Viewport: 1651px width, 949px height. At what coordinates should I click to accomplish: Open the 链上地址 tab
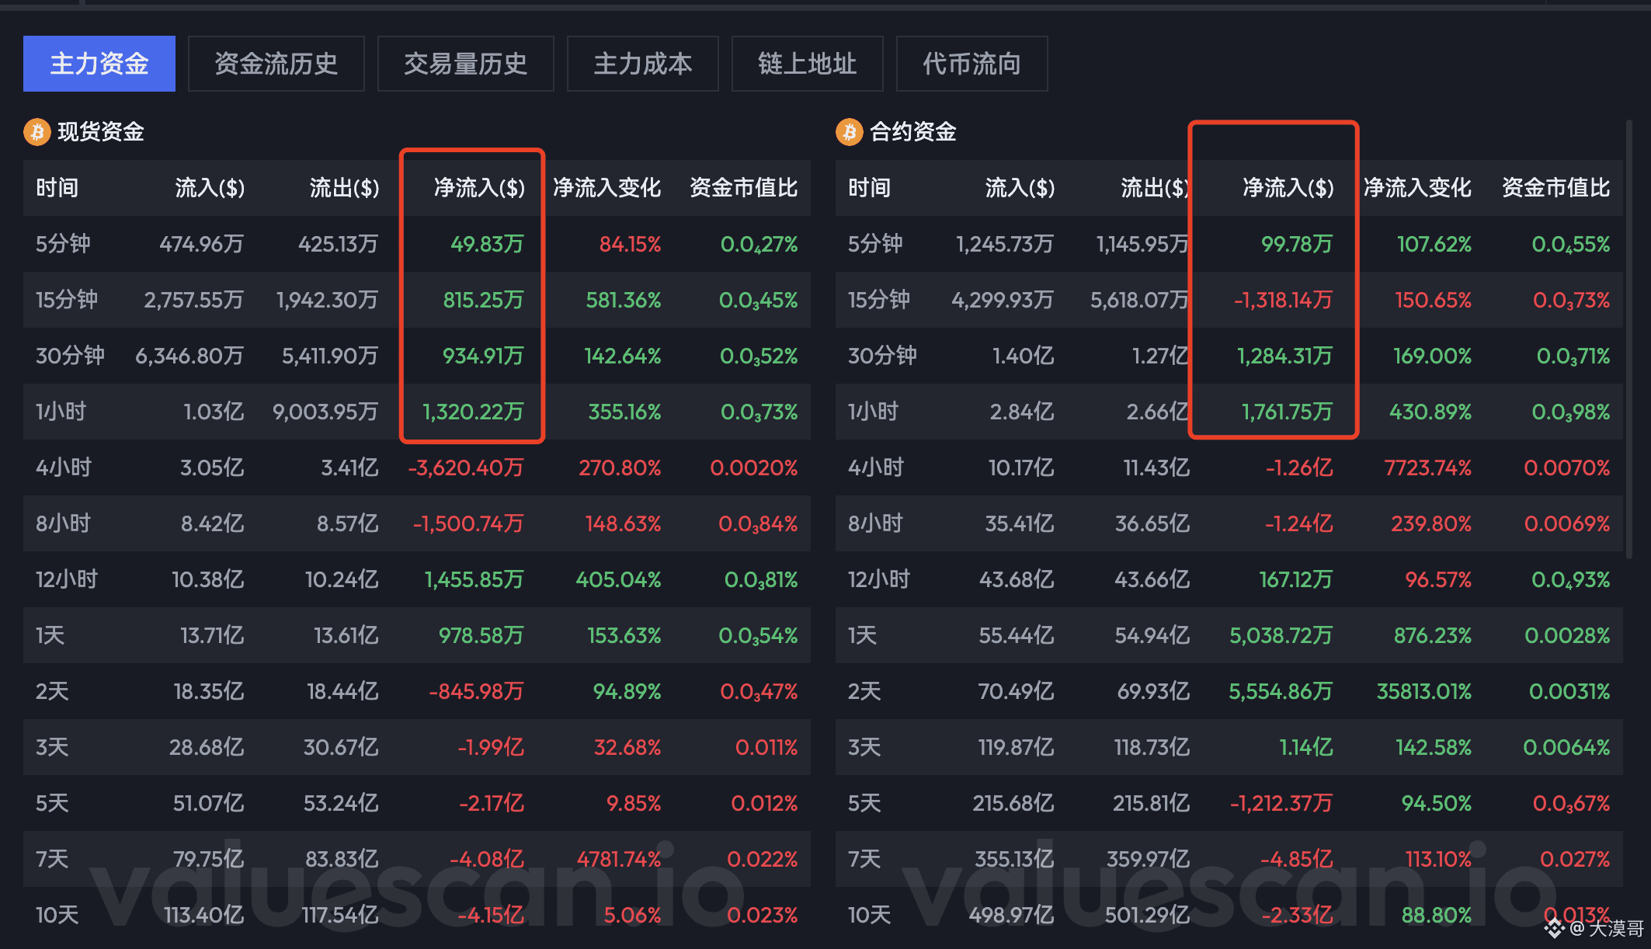807,64
